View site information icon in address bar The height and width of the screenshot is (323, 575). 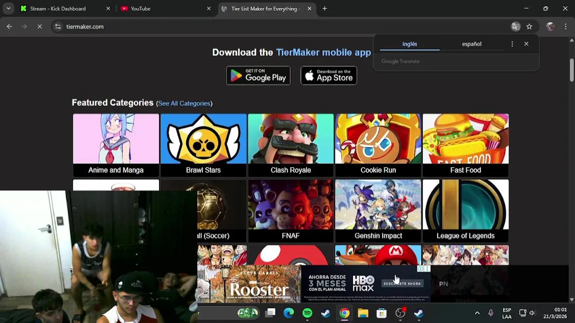click(57, 26)
